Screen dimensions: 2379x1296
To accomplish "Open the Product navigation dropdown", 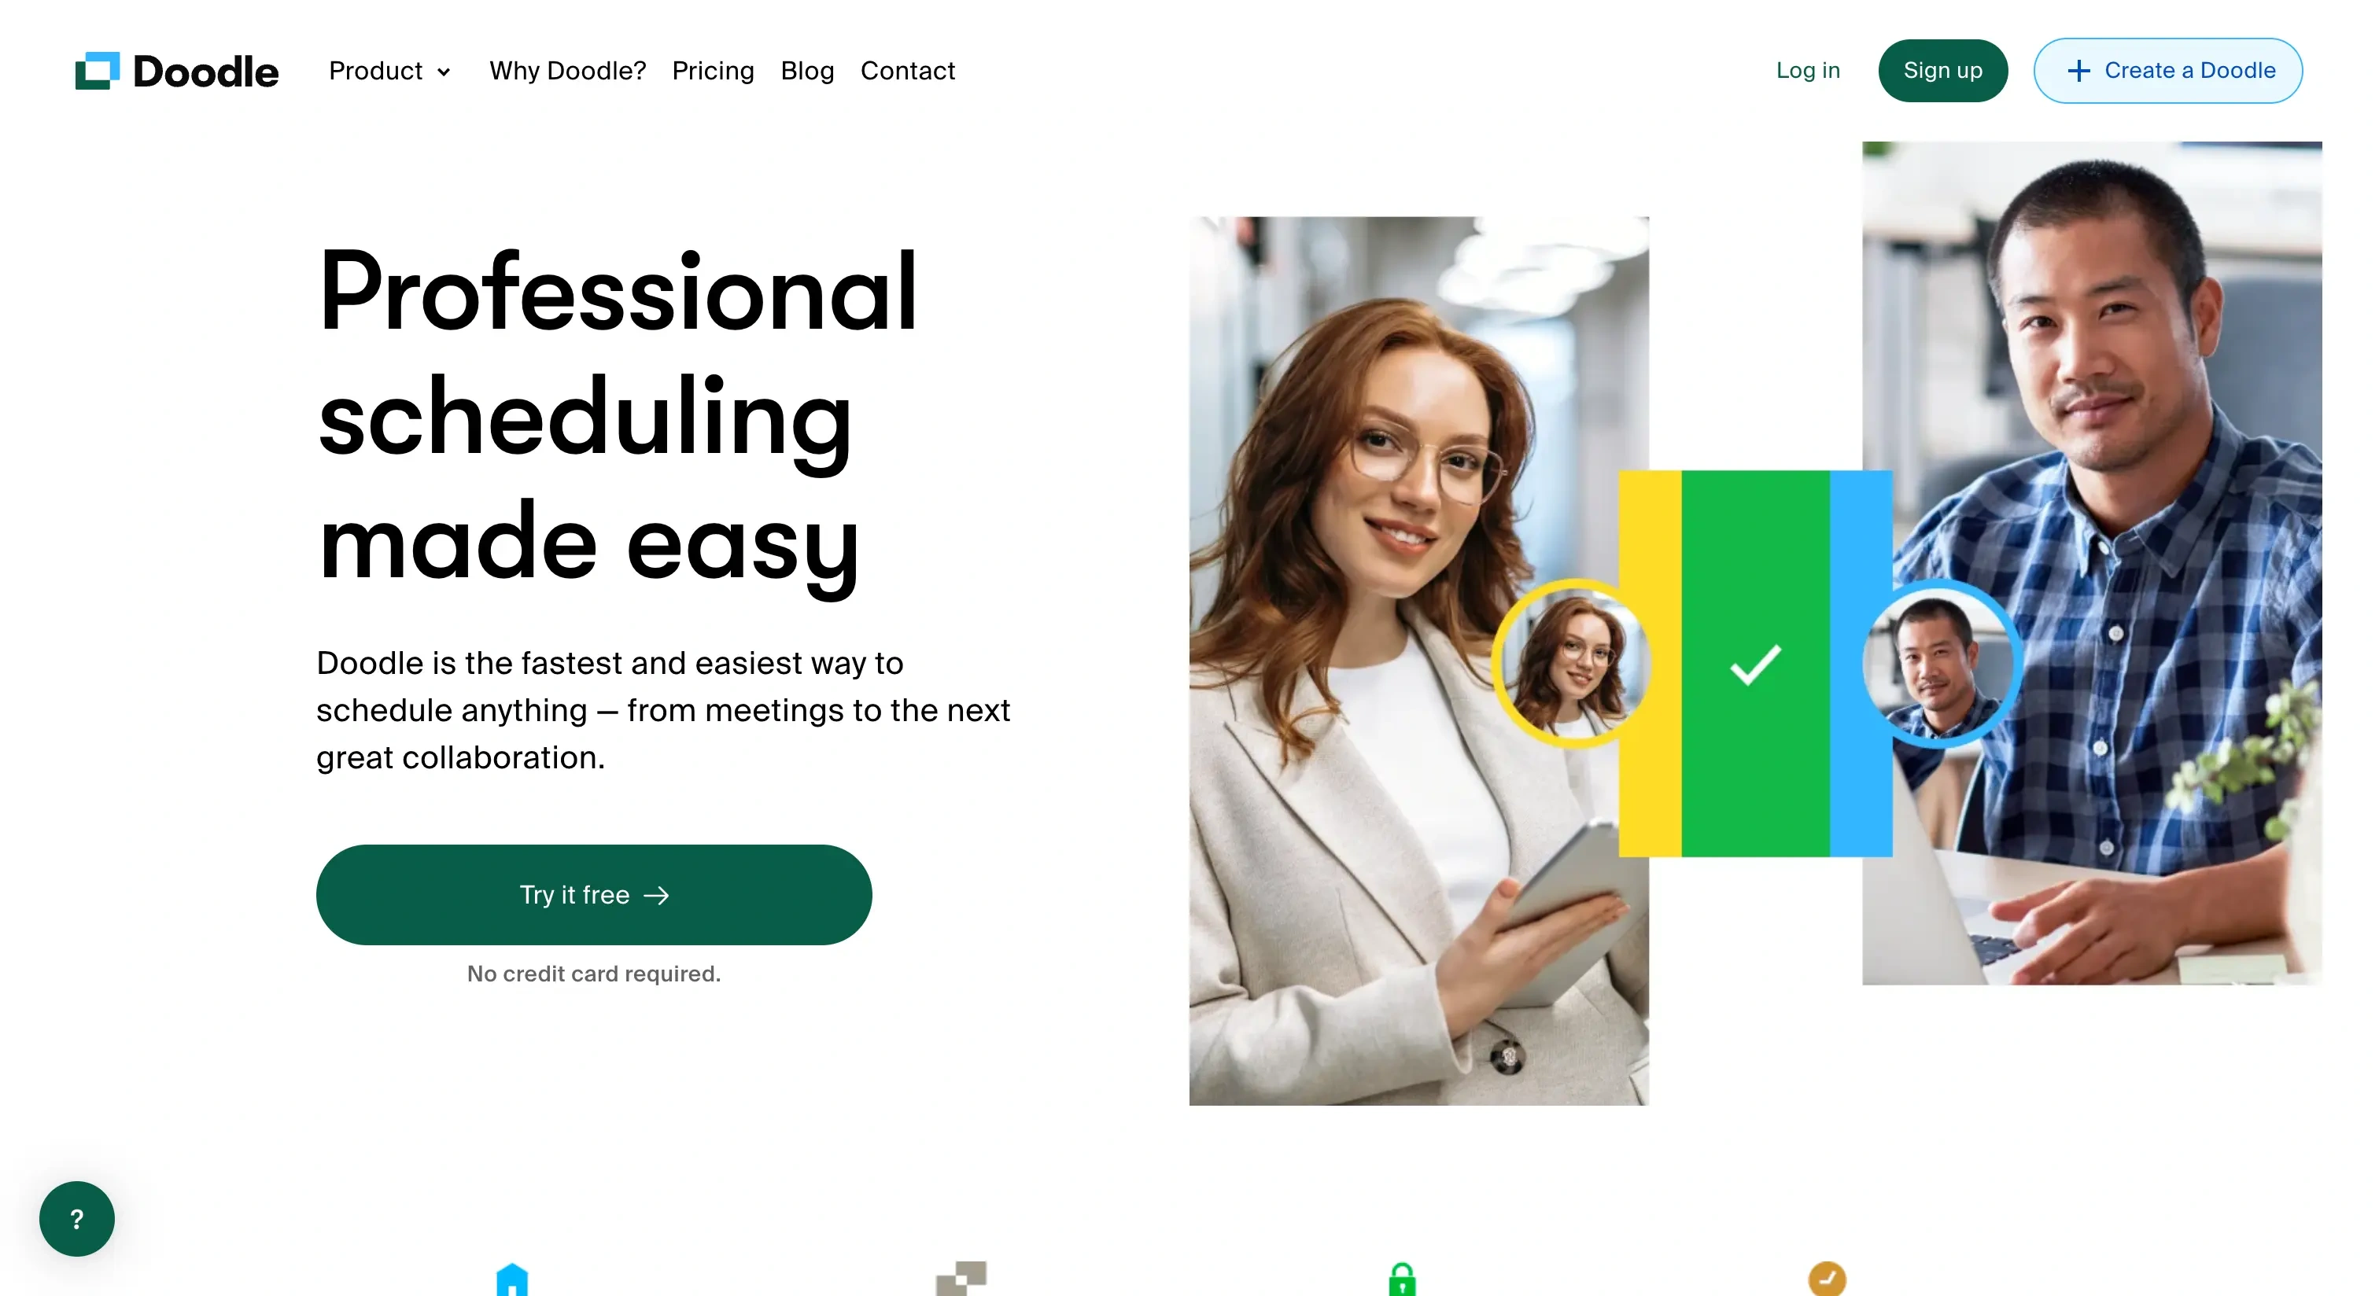I will coord(389,70).
